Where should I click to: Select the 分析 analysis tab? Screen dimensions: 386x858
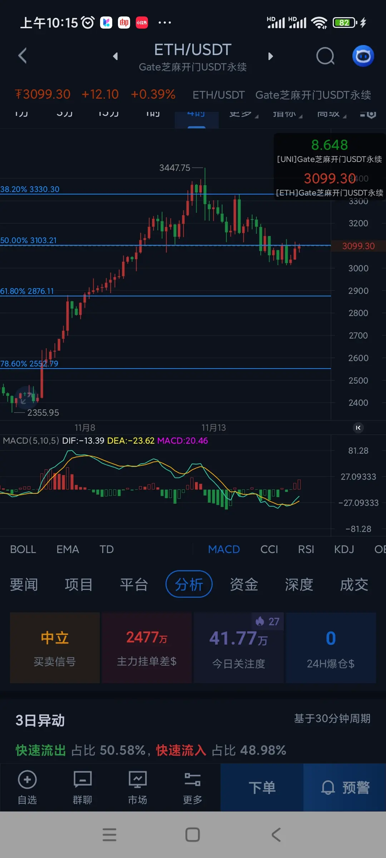pyautogui.click(x=189, y=584)
